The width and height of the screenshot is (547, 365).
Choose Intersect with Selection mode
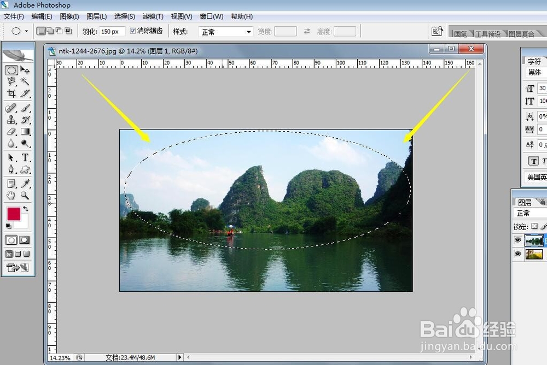(68, 31)
